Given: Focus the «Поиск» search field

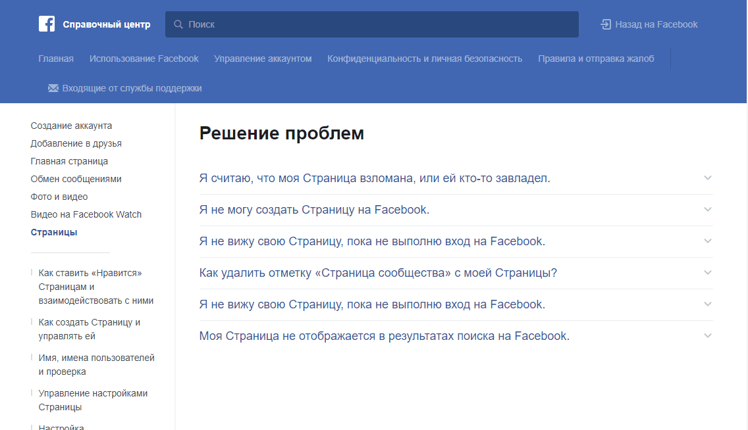Looking at the screenshot, I should coord(372,24).
